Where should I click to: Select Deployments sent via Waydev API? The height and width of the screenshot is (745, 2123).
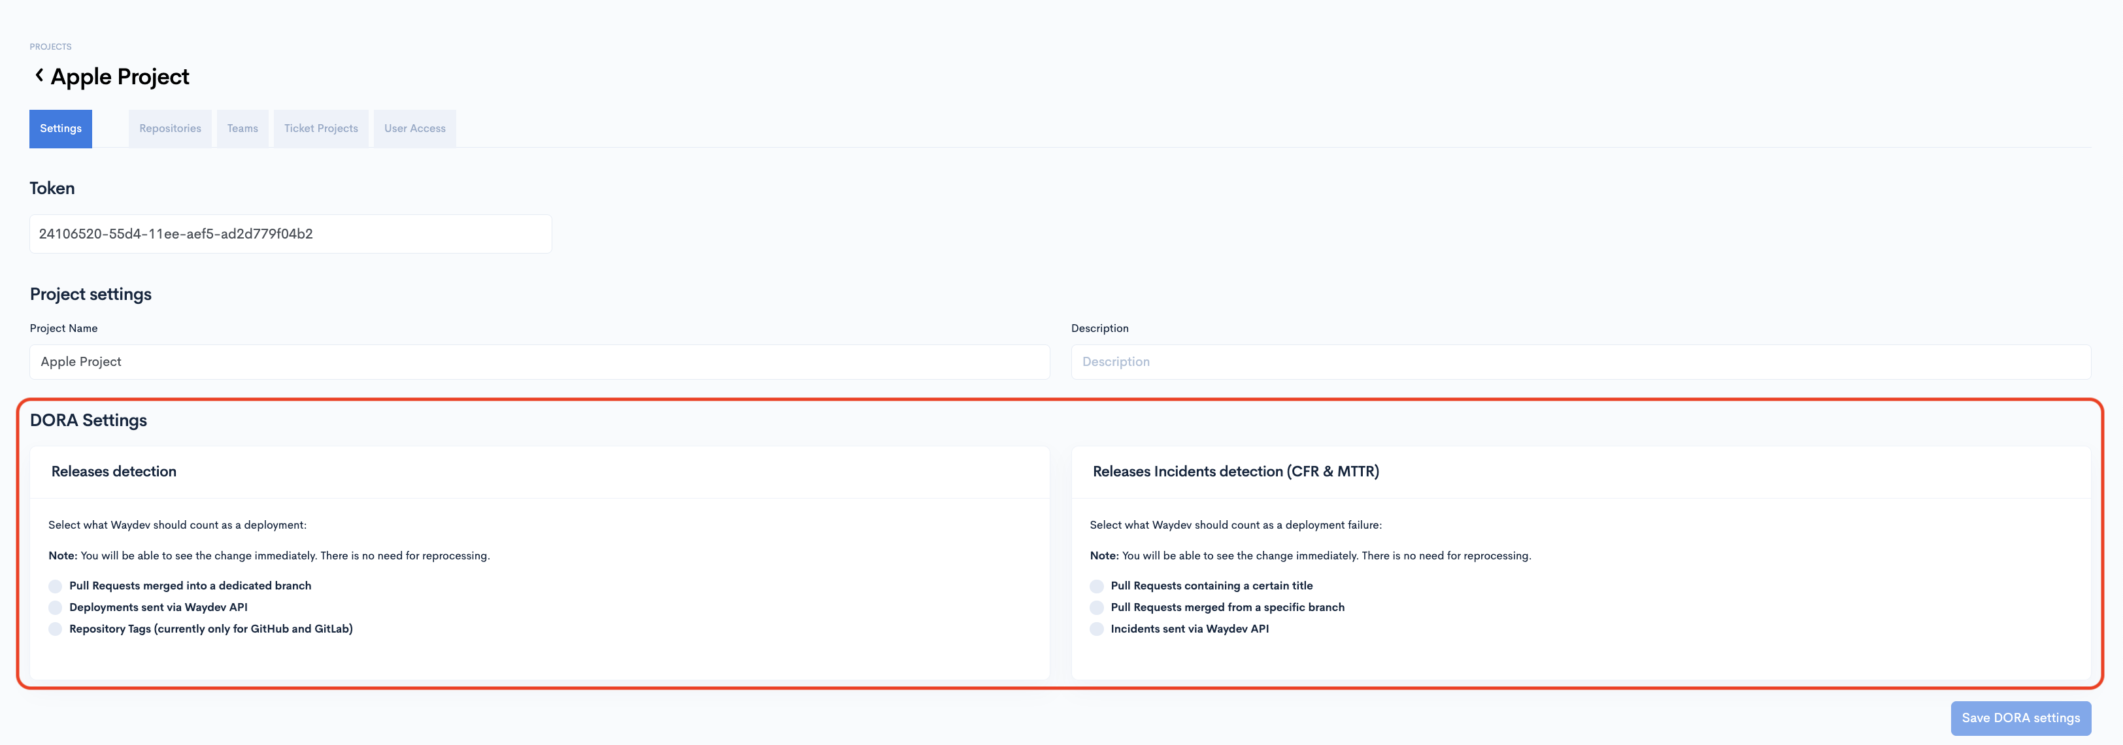click(x=55, y=607)
